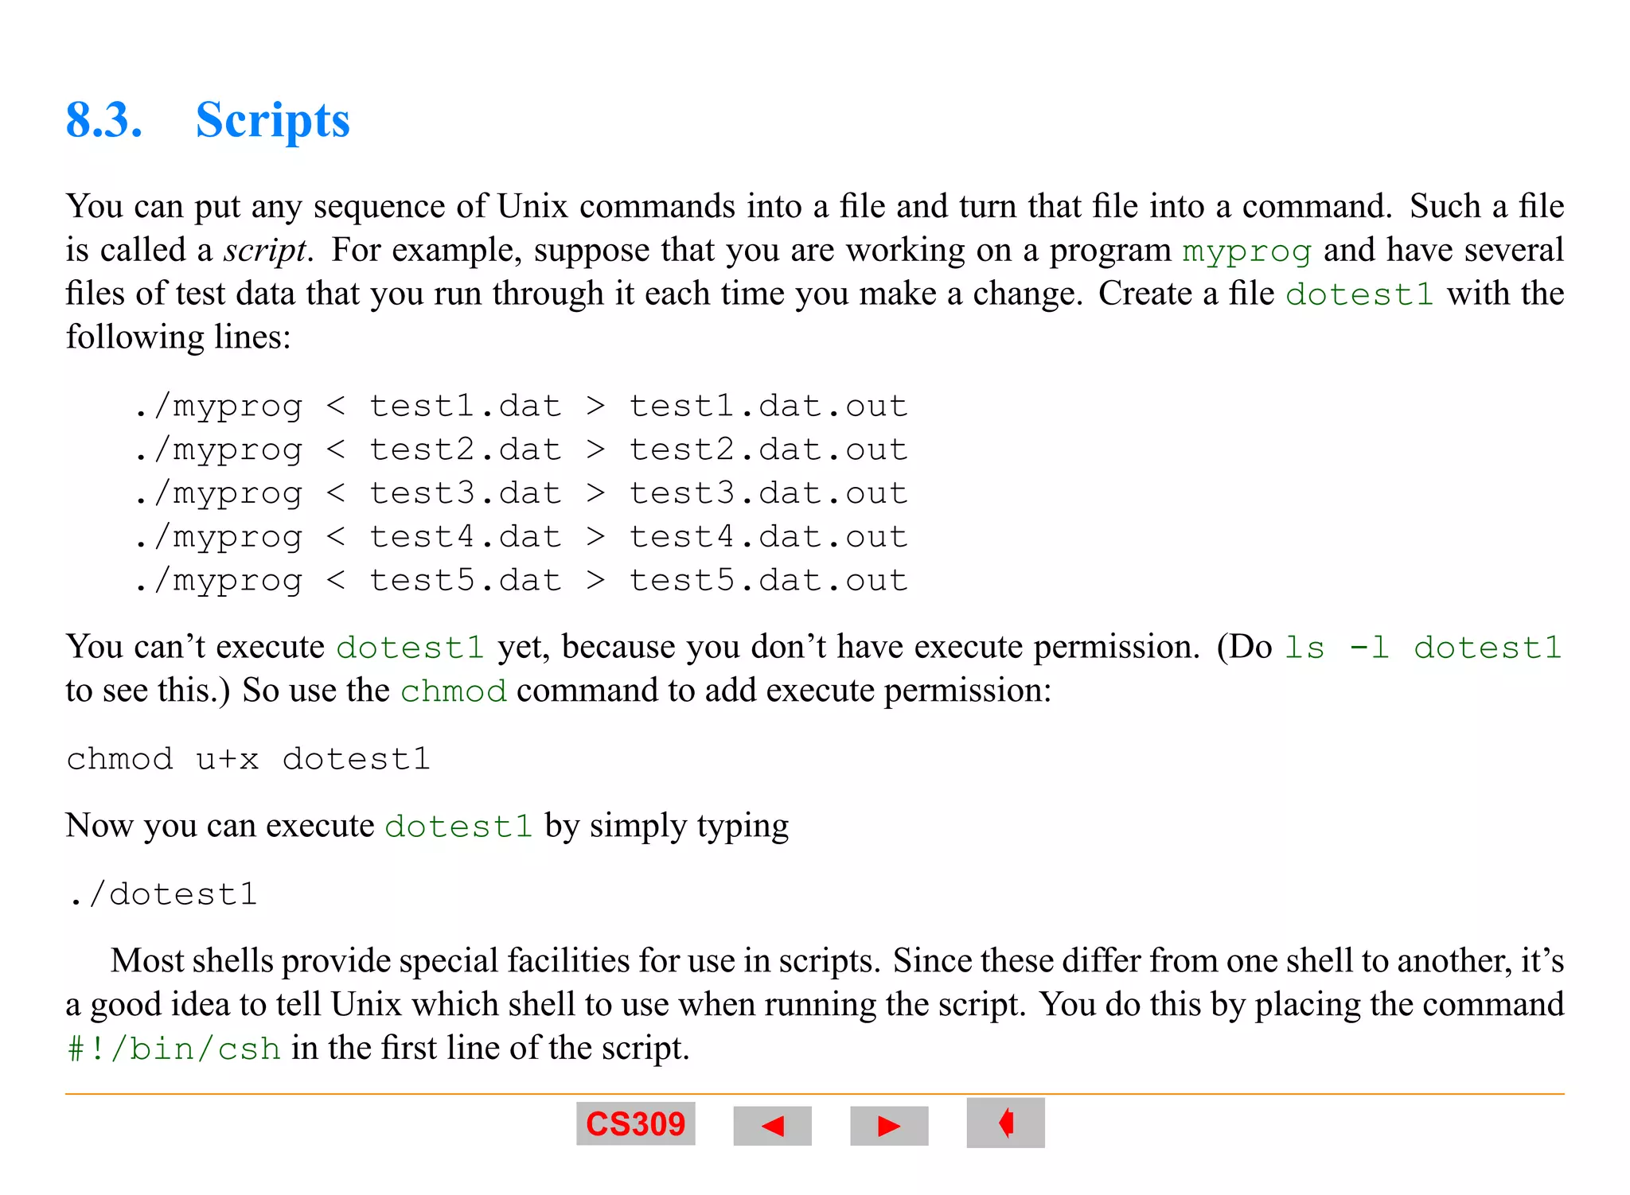Image resolution: width=1630 pixels, height=1195 pixels.
Task: Click the './dotest1' command line
Action: 162,894
